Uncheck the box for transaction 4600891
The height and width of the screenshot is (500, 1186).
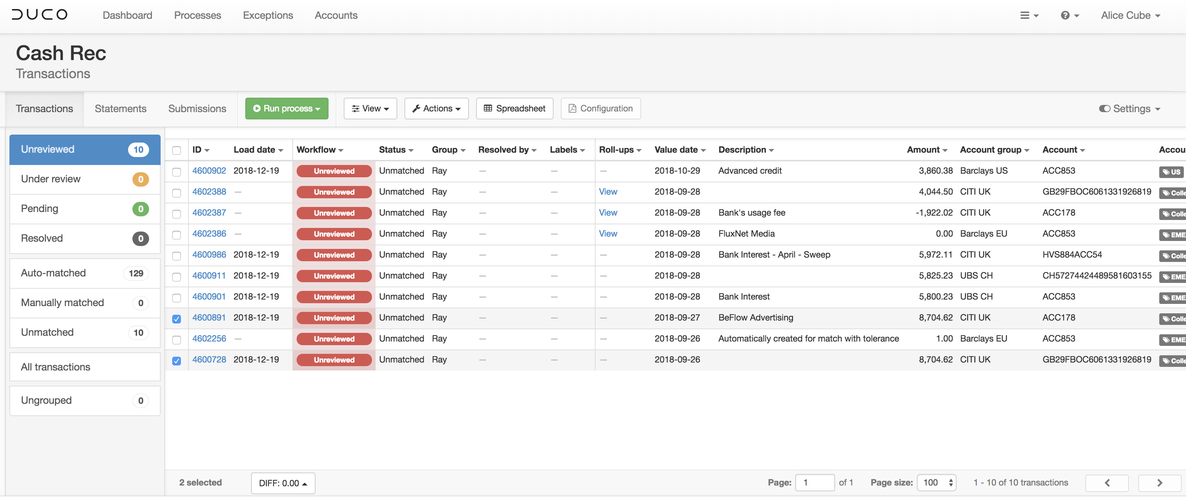point(176,319)
